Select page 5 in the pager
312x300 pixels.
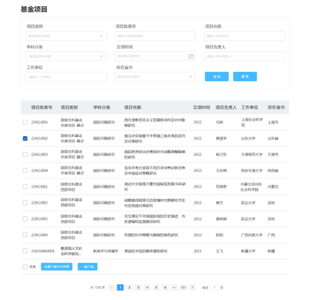point(156,288)
